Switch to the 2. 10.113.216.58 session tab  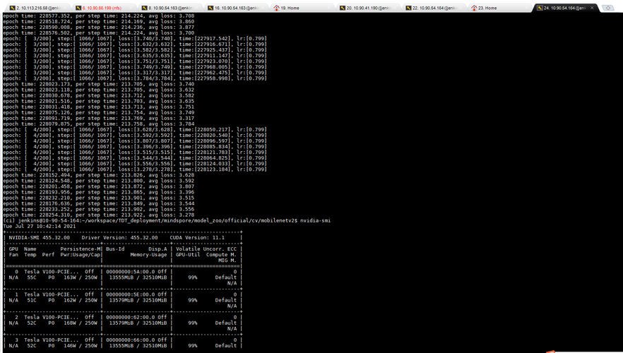(38, 8)
